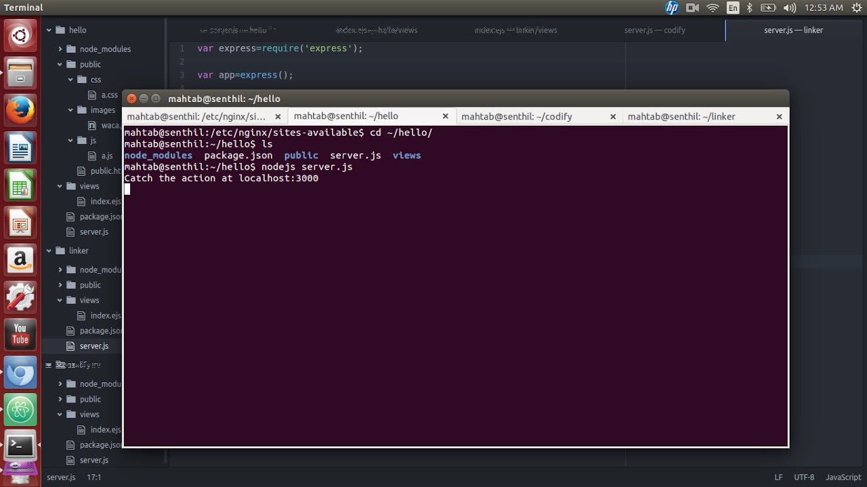Open LibreOffice Impress from the launcher

20,223
